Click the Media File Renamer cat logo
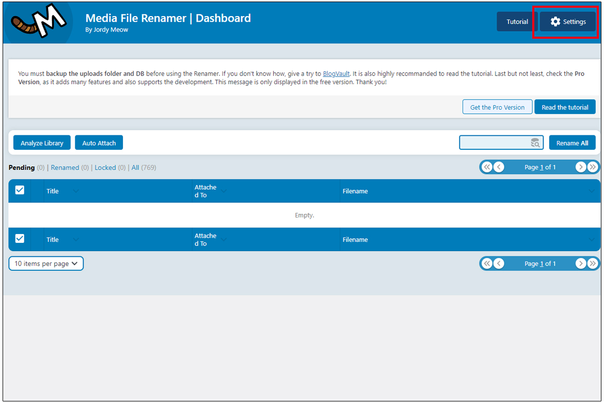This screenshot has height=403, width=604. (39, 22)
